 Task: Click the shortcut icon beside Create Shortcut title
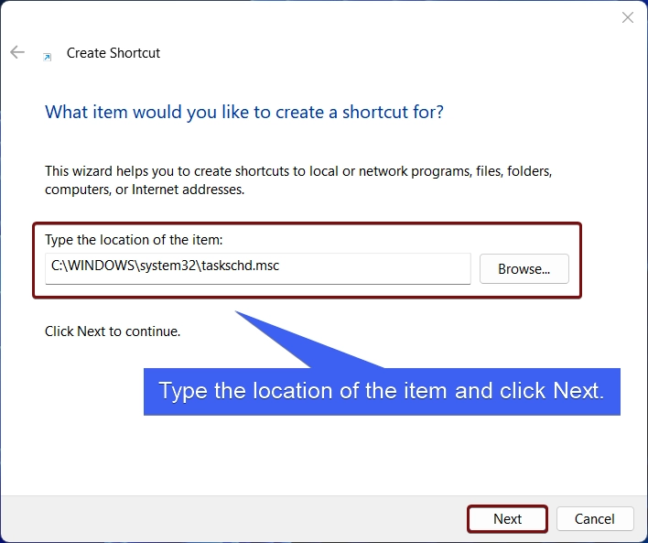click(x=48, y=57)
